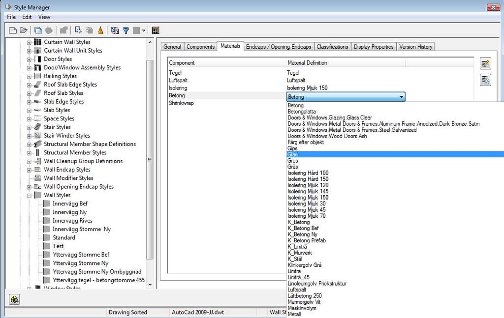Switch to the Components tab
This screenshot has height=318, width=504.
coord(200,47)
